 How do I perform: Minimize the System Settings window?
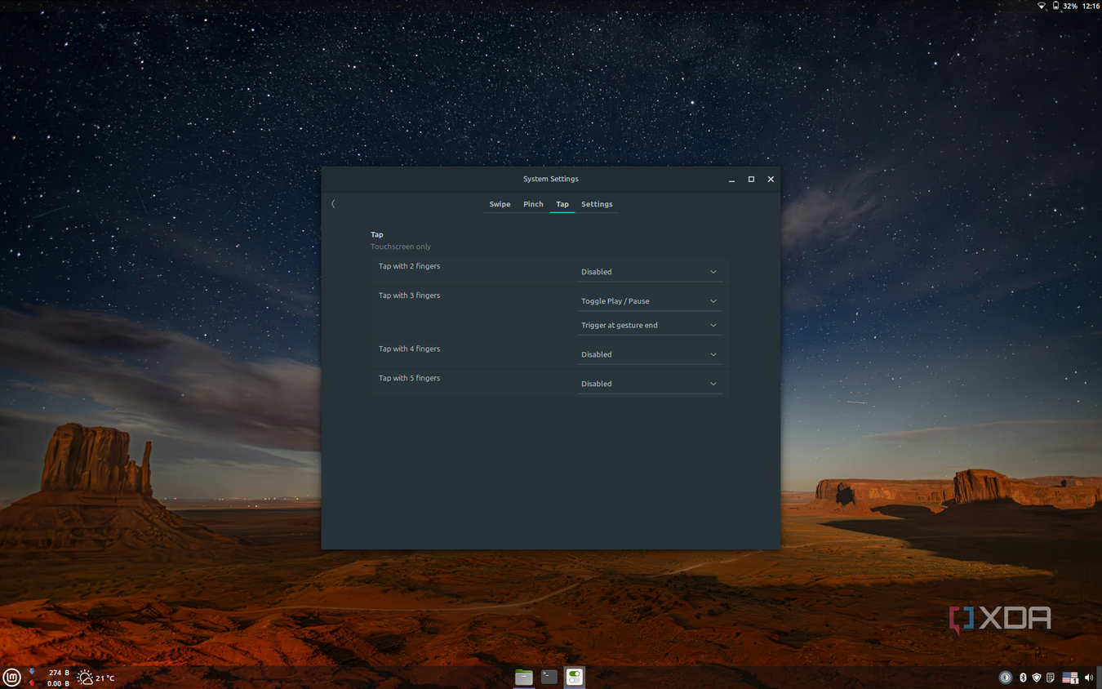pyautogui.click(x=731, y=180)
